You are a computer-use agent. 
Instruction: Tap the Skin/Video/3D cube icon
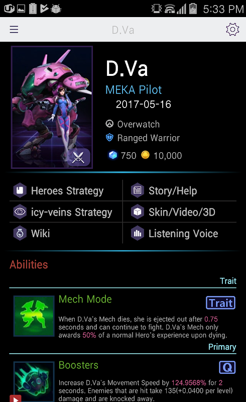[138, 212]
